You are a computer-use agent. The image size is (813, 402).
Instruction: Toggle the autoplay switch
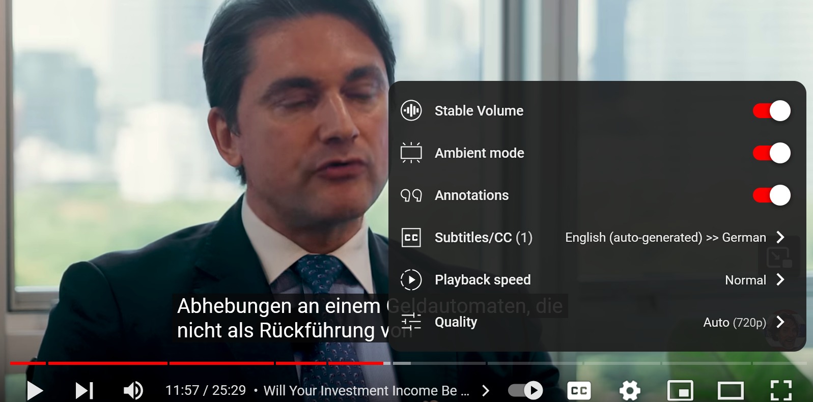[x=525, y=390]
